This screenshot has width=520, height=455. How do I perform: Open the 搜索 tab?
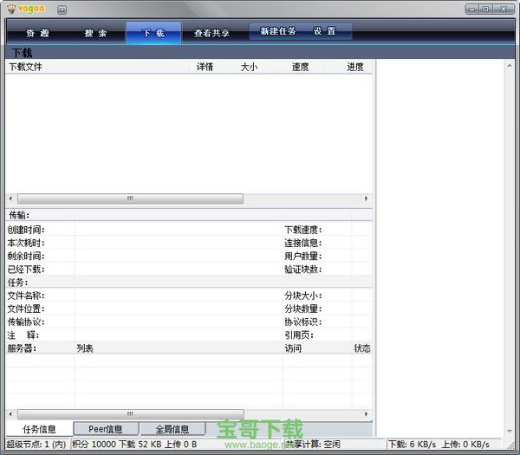(x=95, y=33)
